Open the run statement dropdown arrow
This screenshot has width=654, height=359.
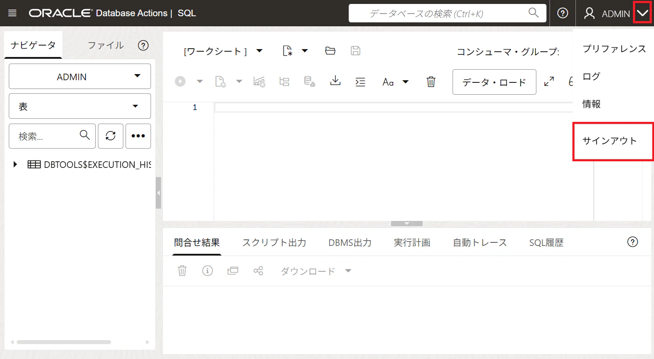click(x=200, y=82)
